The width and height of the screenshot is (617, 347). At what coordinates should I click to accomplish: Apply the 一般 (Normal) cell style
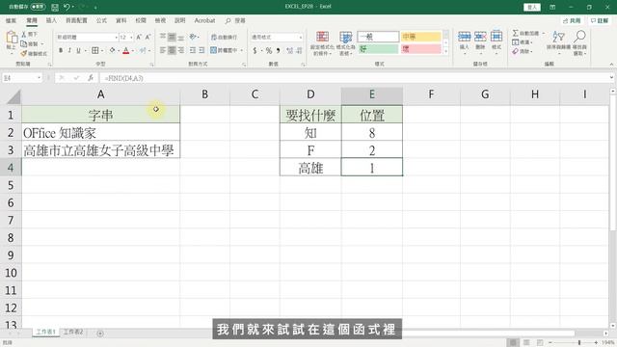(x=378, y=37)
